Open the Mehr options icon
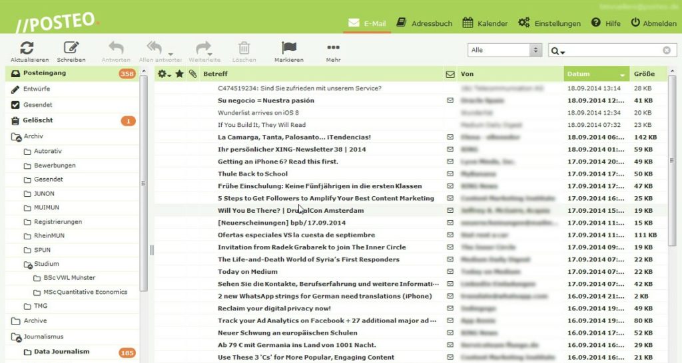682x363 pixels. pos(333,48)
